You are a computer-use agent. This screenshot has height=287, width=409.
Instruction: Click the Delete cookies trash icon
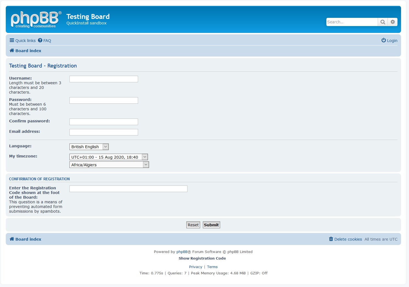click(x=331, y=239)
